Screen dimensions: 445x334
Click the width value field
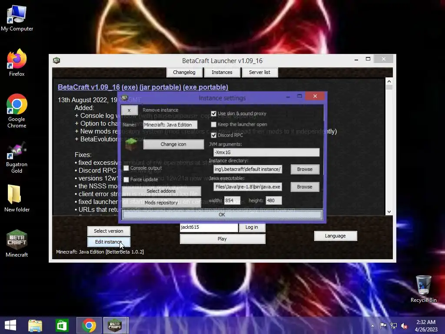(232, 200)
